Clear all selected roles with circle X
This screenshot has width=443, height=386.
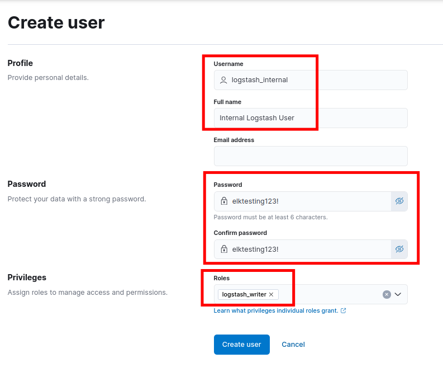387,294
